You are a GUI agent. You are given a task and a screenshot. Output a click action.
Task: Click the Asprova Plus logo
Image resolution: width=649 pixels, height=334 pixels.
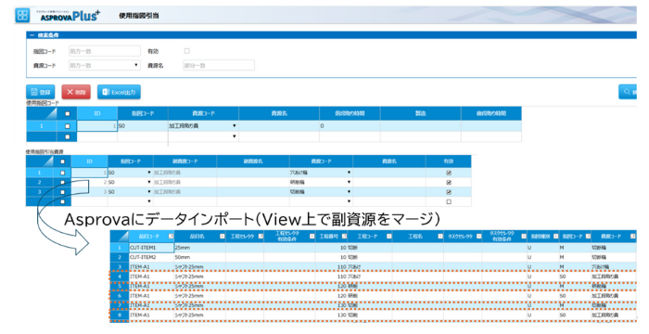(70, 16)
